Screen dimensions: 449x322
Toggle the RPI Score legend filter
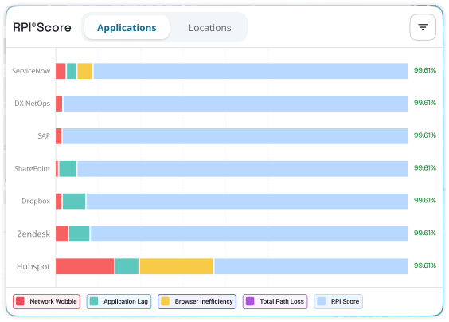338,301
